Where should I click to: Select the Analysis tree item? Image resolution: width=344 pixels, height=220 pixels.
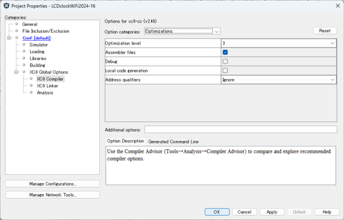tap(45, 93)
